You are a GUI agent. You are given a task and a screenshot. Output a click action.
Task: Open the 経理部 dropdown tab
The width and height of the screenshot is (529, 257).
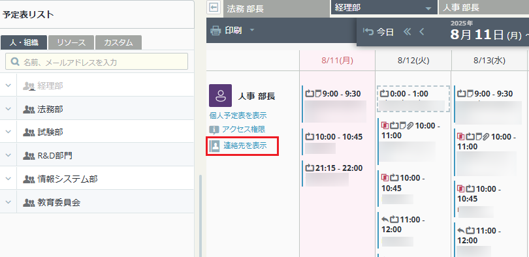click(x=384, y=7)
